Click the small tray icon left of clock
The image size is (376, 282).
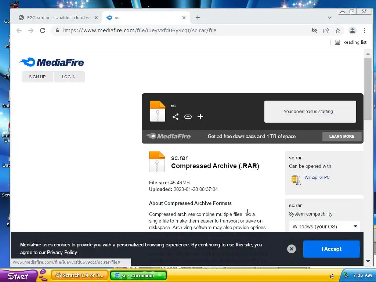tap(332, 276)
